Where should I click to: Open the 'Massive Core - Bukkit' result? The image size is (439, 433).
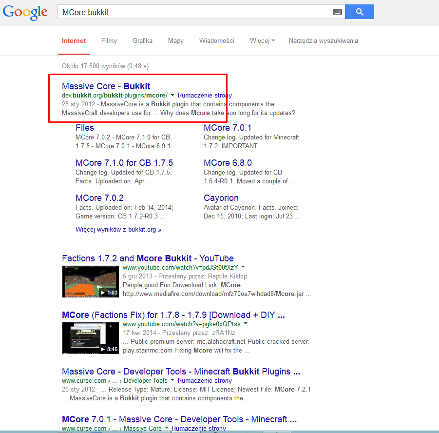[x=106, y=86]
